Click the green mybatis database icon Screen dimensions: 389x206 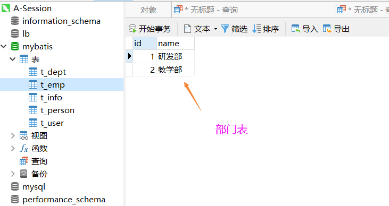[x=15, y=46]
